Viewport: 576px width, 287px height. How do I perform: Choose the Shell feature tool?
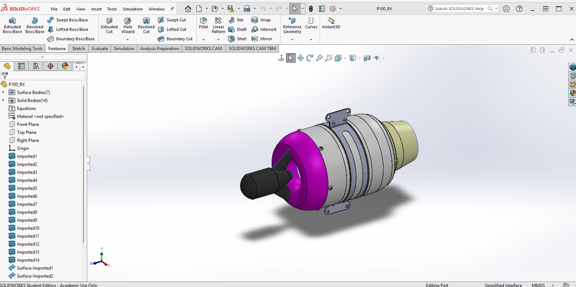pos(238,39)
